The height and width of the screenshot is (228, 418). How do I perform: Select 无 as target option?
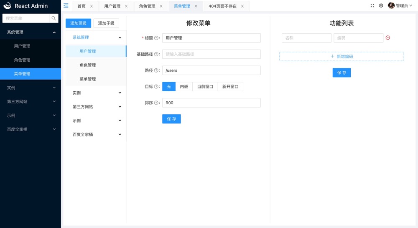pos(169,87)
